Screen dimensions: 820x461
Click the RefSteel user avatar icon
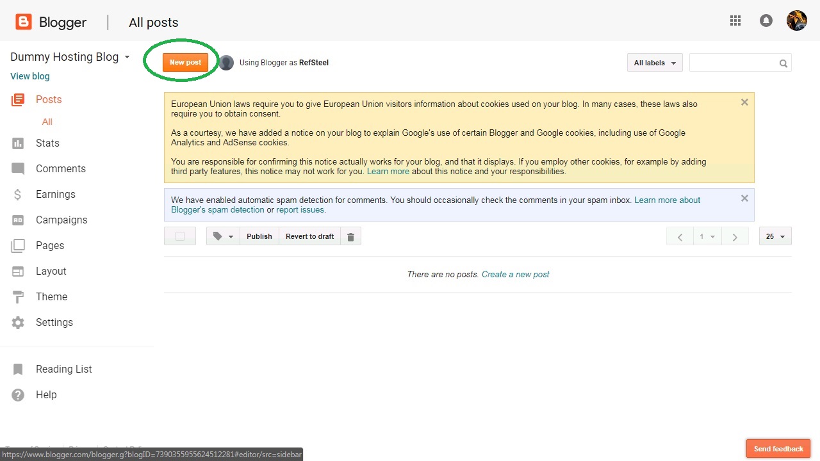tap(226, 63)
